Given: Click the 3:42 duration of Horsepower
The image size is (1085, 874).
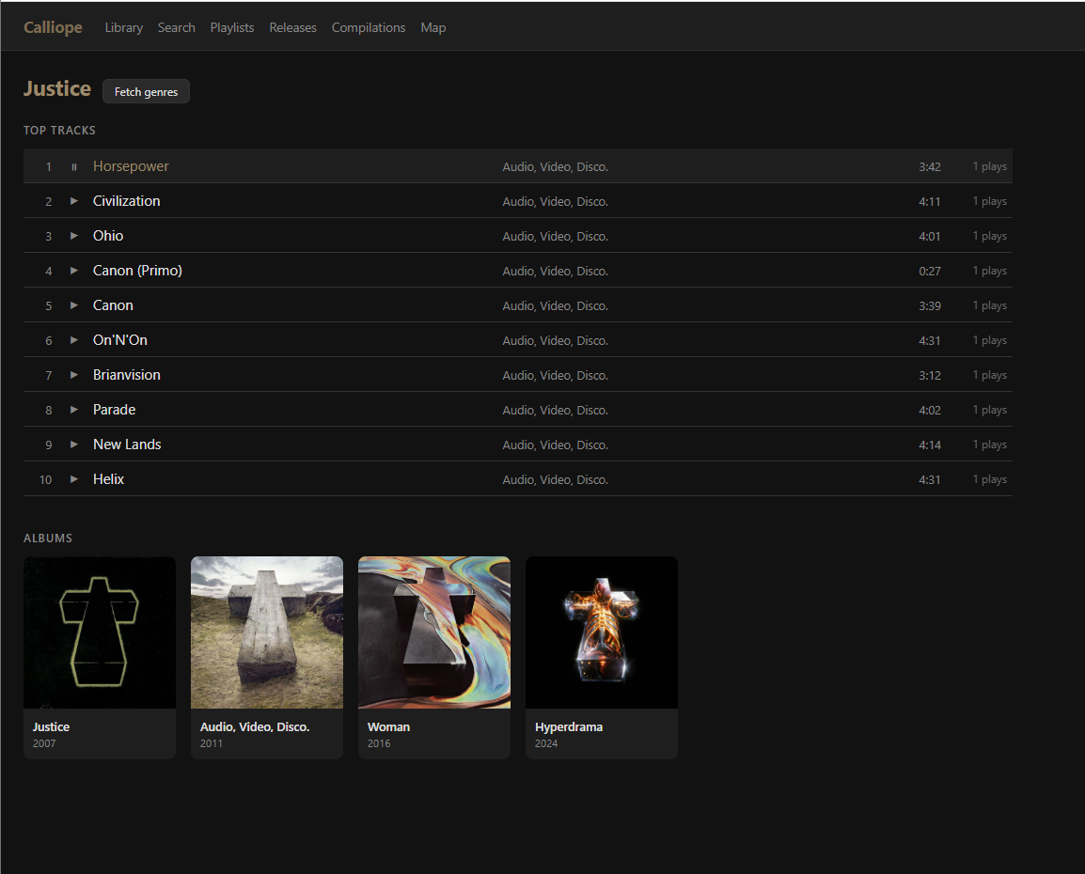Looking at the screenshot, I should (x=929, y=166).
